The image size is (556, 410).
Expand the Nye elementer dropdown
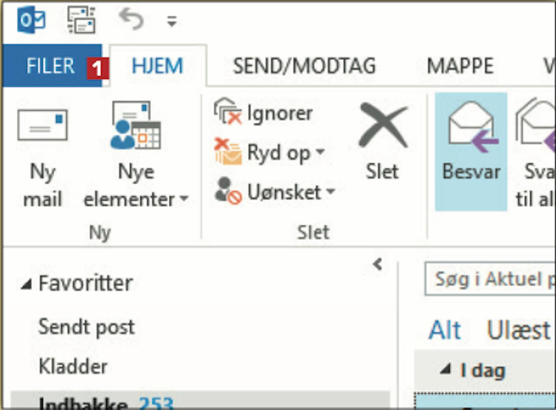136,156
